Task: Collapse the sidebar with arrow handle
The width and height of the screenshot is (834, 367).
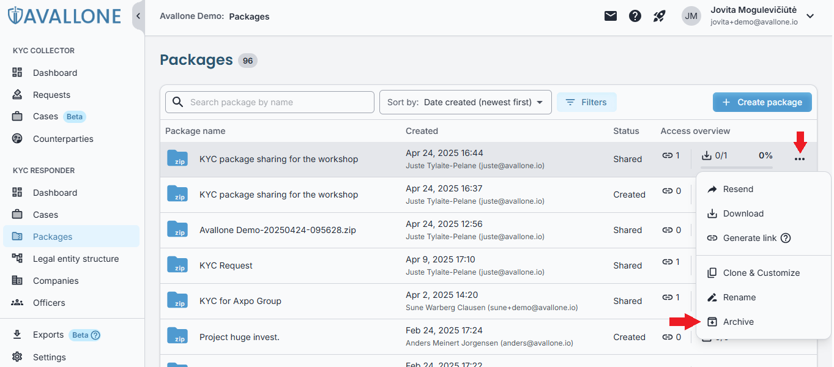Action: coord(138,16)
